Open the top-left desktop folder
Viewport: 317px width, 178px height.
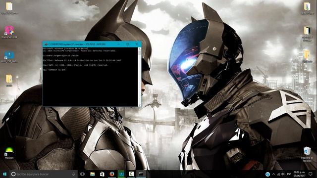pos(9,8)
